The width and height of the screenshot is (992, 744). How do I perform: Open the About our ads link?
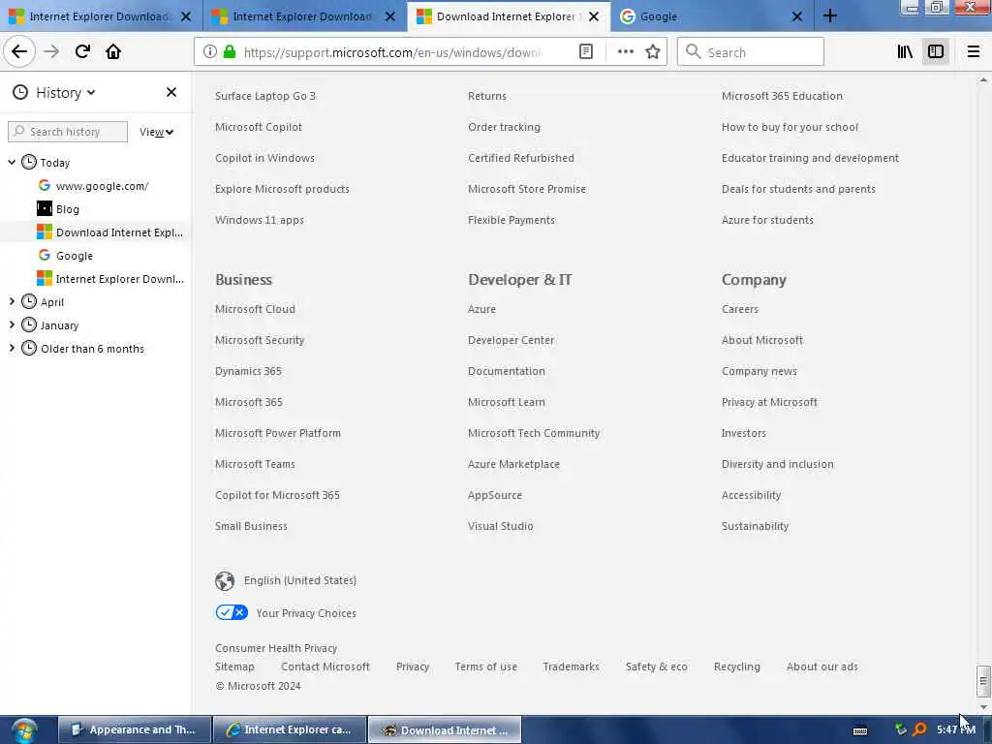[x=821, y=666]
